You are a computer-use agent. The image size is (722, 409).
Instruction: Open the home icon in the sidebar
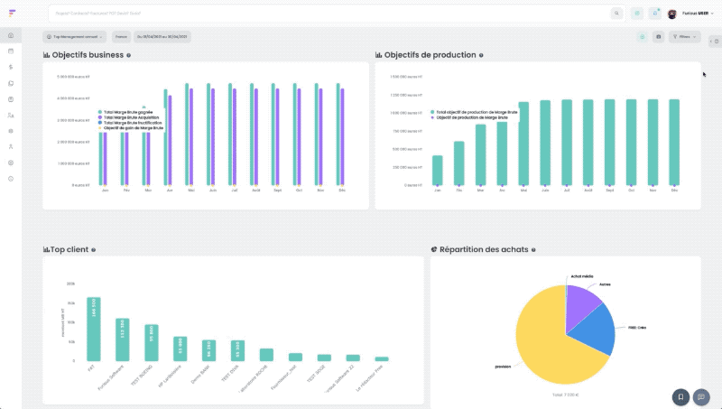[11, 35]
